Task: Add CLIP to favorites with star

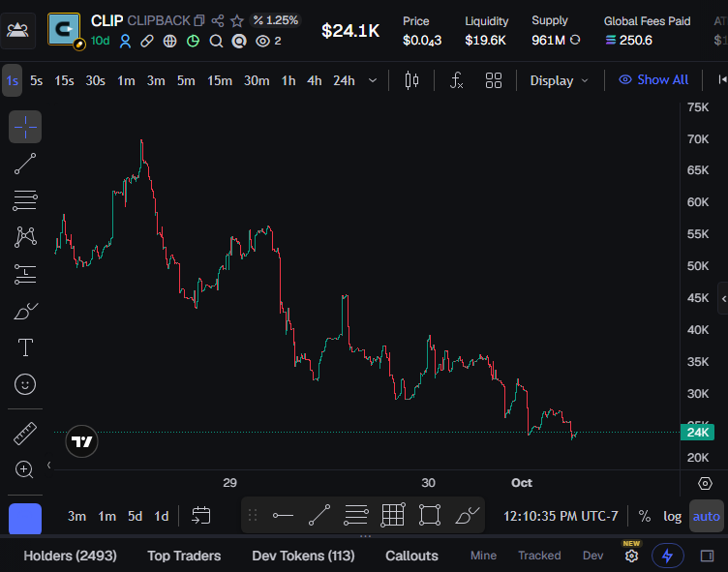Action: point(237,20)
